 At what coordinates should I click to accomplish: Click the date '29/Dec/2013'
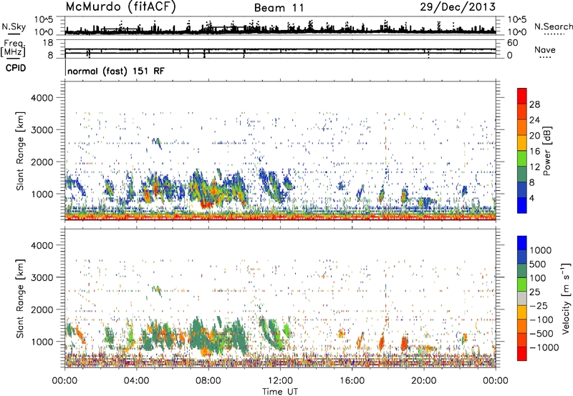point(458,6)
